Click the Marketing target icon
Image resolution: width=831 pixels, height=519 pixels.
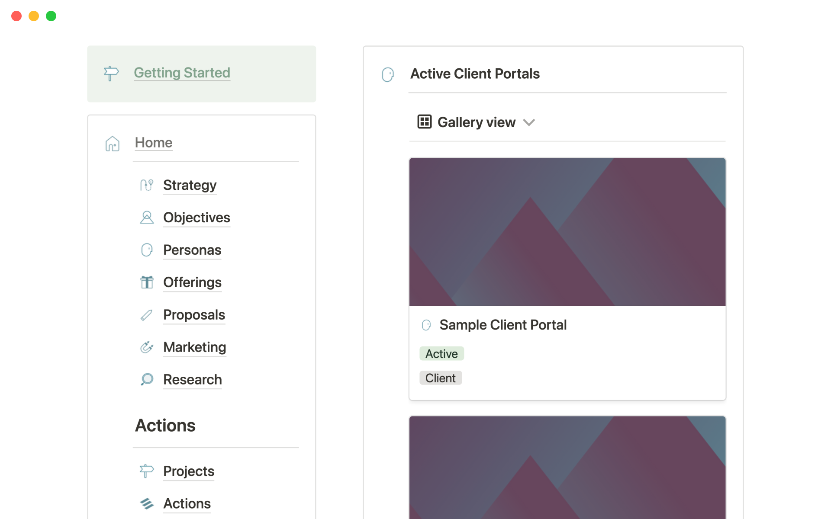(x=147, y=347)
